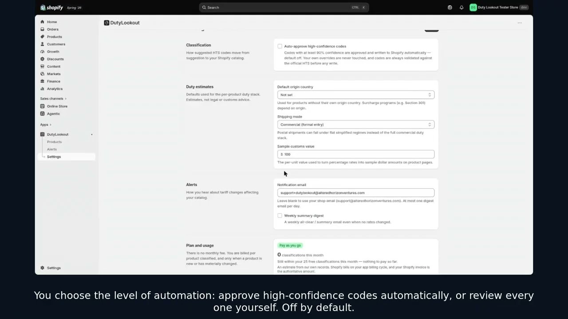Open the Analytics chart icon
Image resolution: width=568 pixels, height=319 pixels.
click(x=43, y=89)
